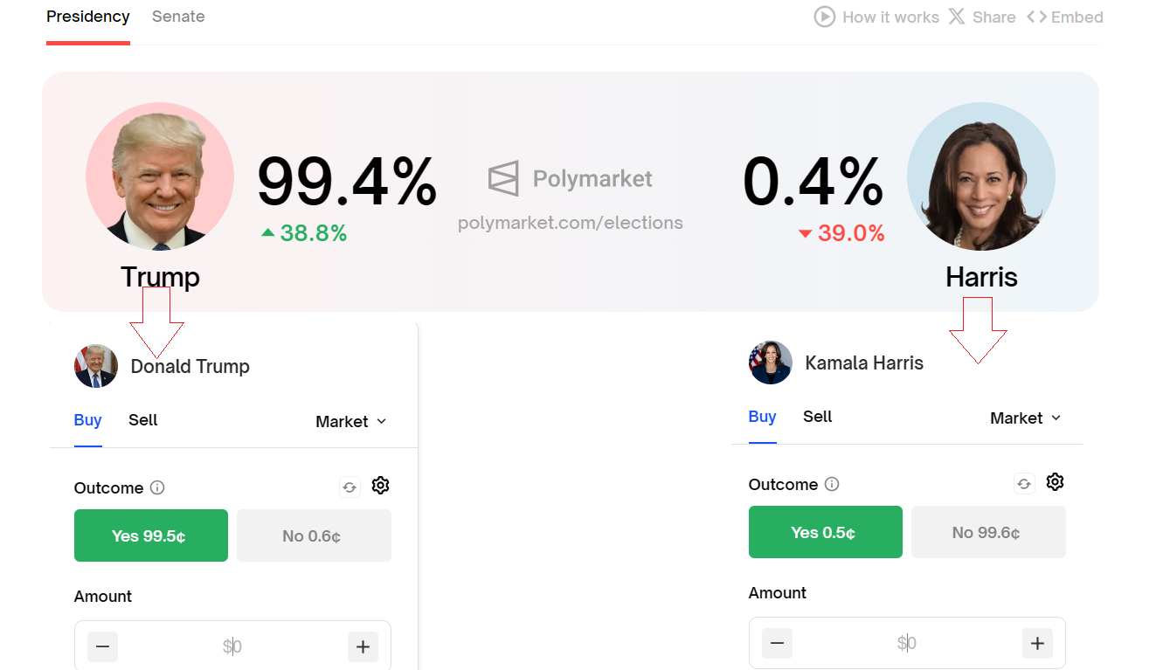Click Outcome info icon in Kamala Harris panel
This screenshot has width=1170, height=670.
[832, 484]
